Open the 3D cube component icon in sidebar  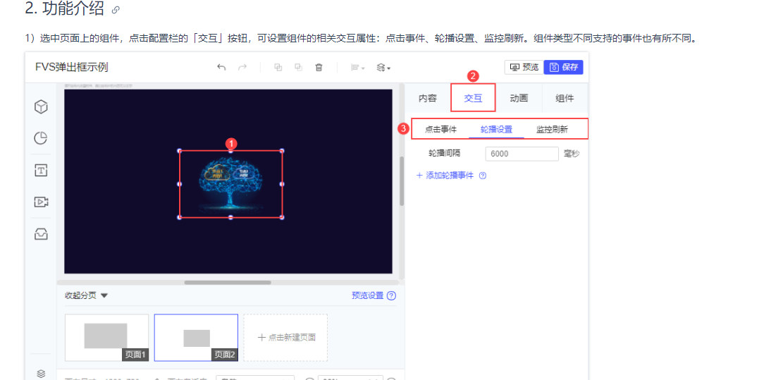click(41, 106)
